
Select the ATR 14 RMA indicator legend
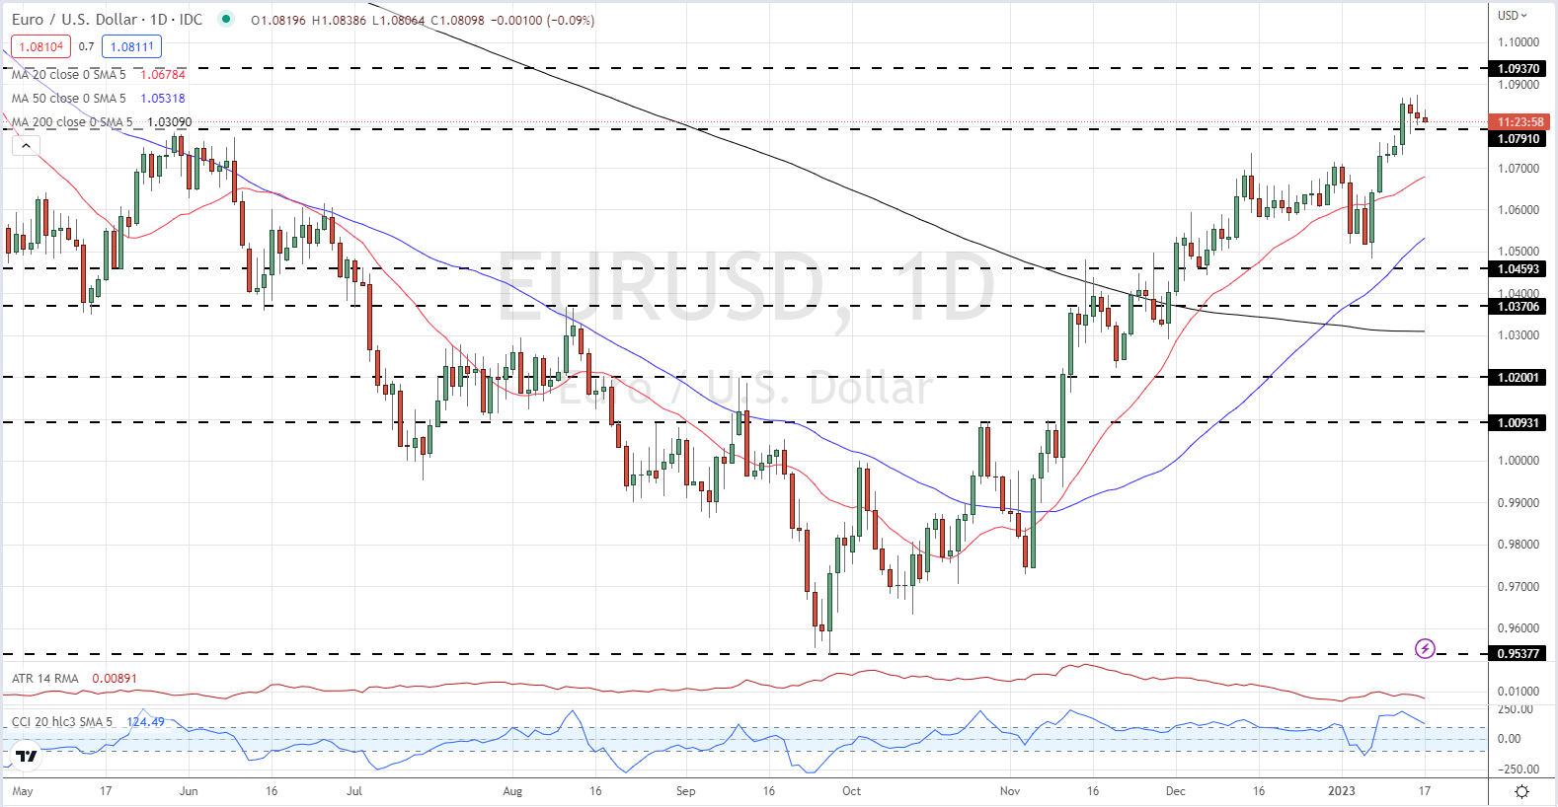coord(45,679)
